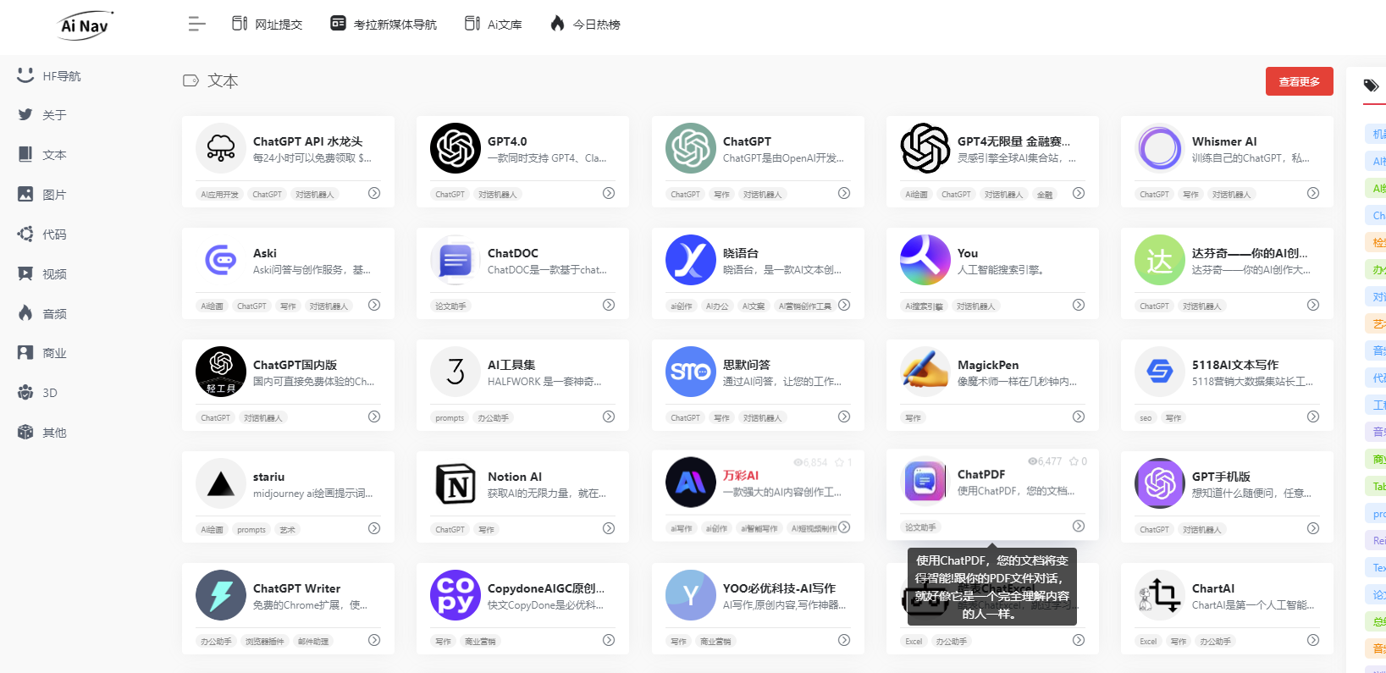The image size is (1386, 673).
Task: Open the AI工具集 number 3 icon
Action: [x=456, y=372]
